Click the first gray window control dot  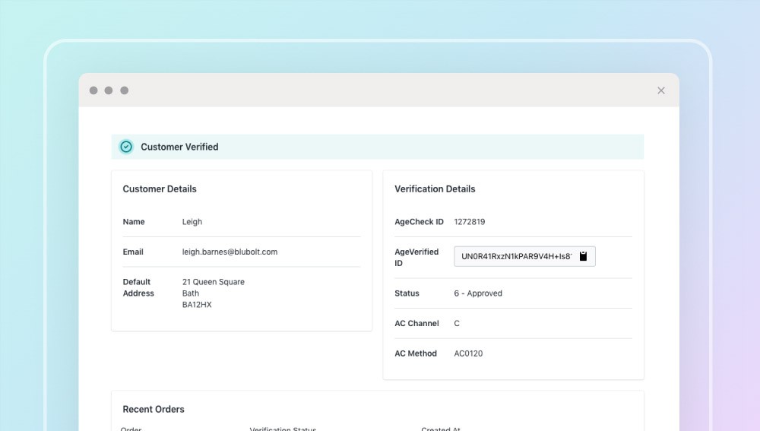click(93, 90)
